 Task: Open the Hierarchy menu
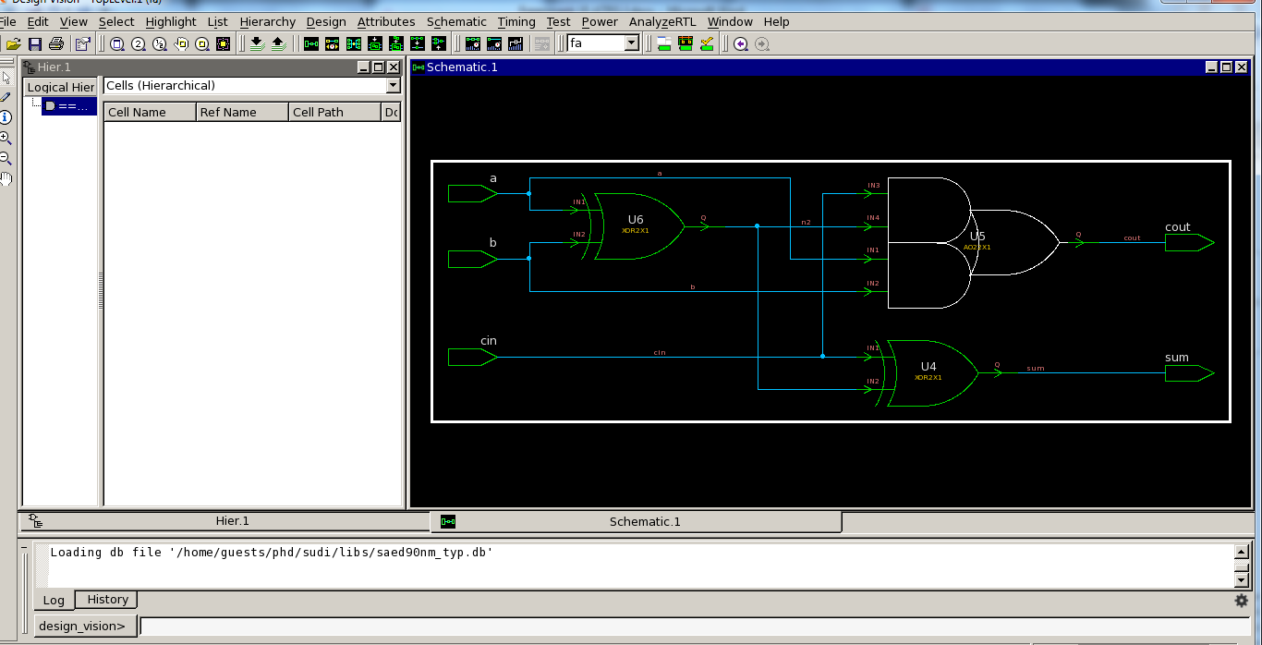[x=267, y=21]
